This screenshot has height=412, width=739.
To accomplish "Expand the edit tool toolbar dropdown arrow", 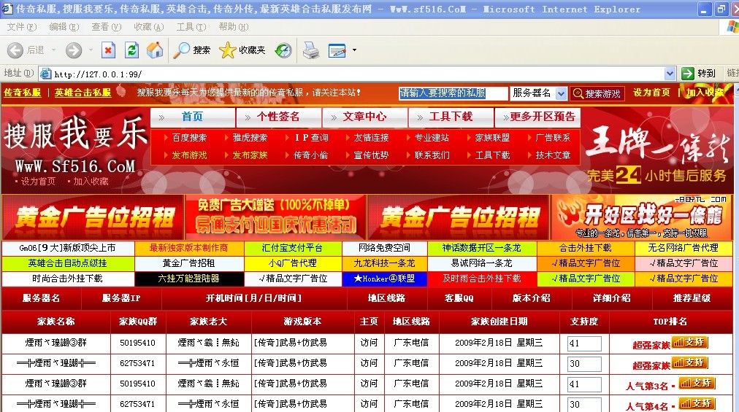I will (355, 50).
